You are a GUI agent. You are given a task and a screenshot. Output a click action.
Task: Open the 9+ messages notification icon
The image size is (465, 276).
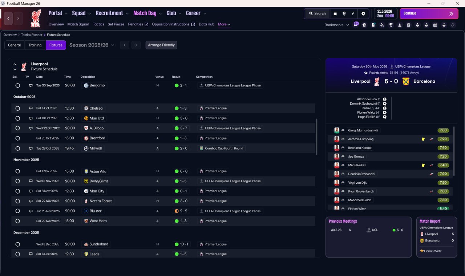tap(356, 24)
